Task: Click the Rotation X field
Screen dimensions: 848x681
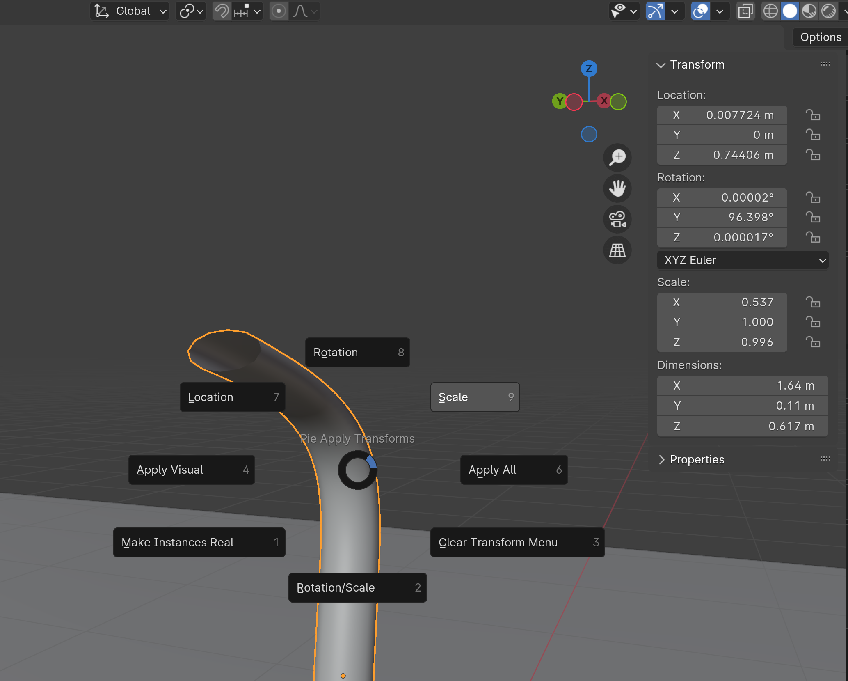Action: coord(722,198)
